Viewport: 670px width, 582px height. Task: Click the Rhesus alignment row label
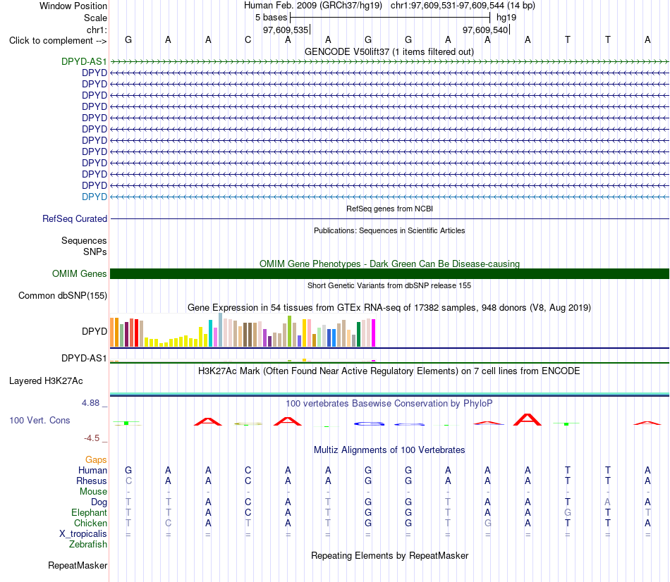(92, 481)
